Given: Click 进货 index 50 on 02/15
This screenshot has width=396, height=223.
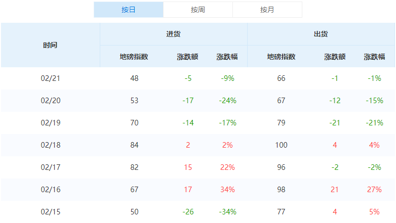Looking at the screenshot, I should (134, 212).
